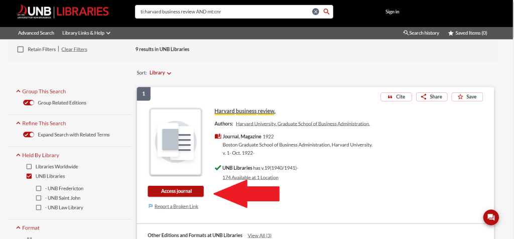Open Harvard business review title link

245,111
